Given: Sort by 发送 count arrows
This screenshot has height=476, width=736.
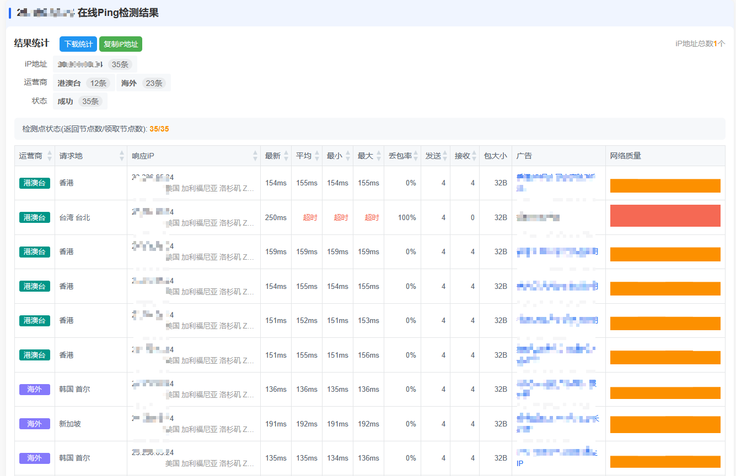Looking at the screenshot, I should [445, 156].
